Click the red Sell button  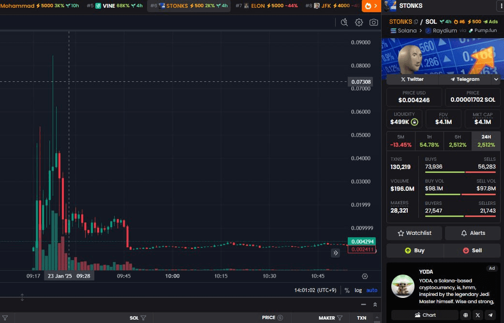tap(472, 250)
